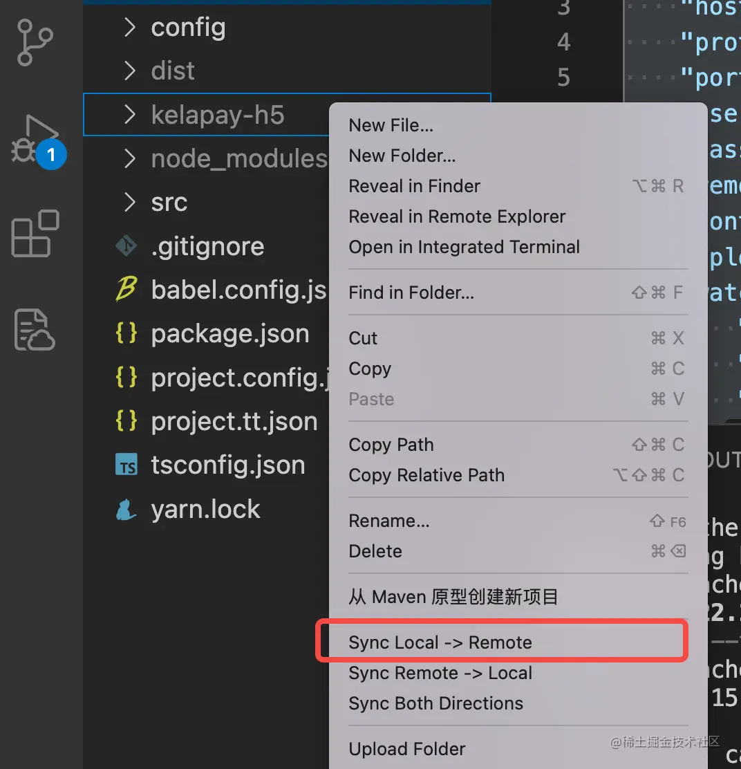Choose New File... from context menu
Screen dimensions: 741x769
(518, 126)
